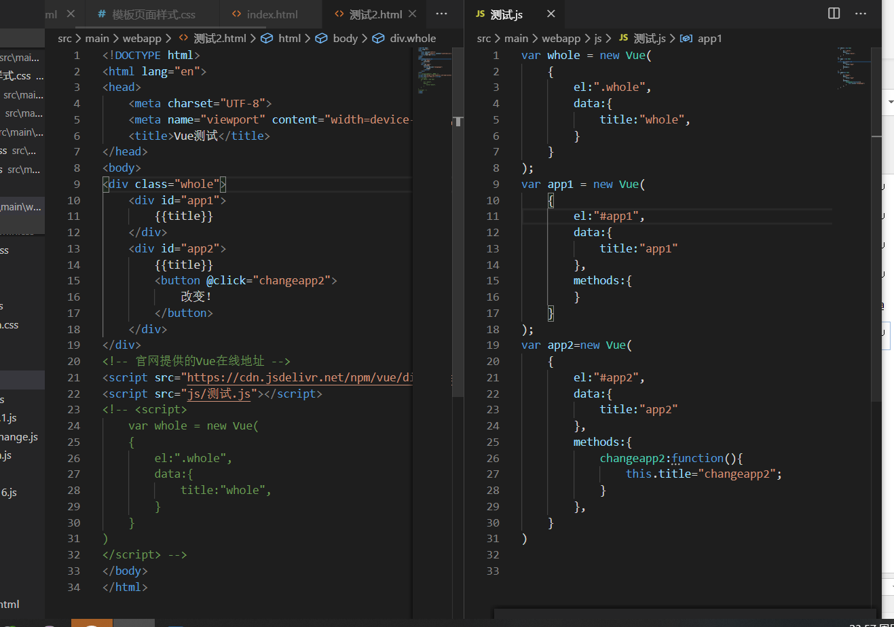
Task: Click the left editor vertical scrollbar
Action: point(458,224)
